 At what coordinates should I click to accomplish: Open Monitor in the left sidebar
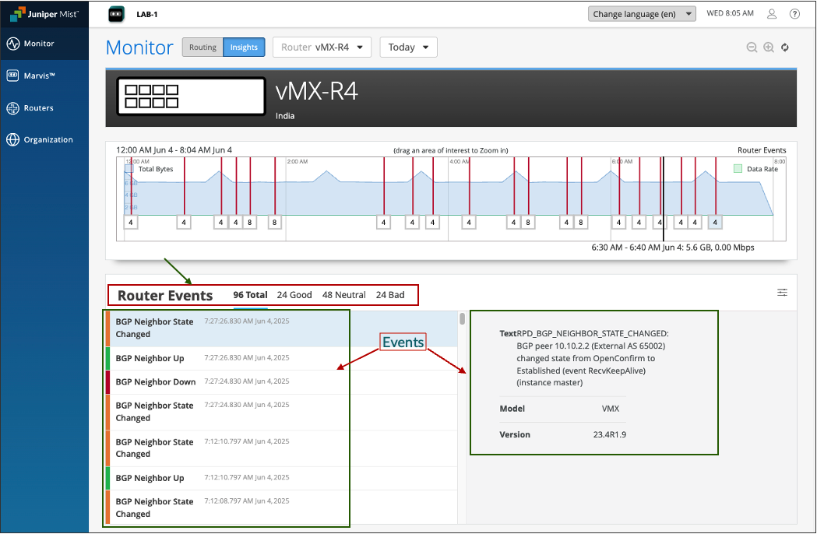[39, 44]
